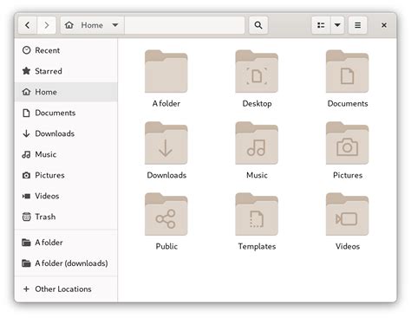Go back with the left arrow button
The height and width of the screenshot is (318, 411).
point(28,25)
